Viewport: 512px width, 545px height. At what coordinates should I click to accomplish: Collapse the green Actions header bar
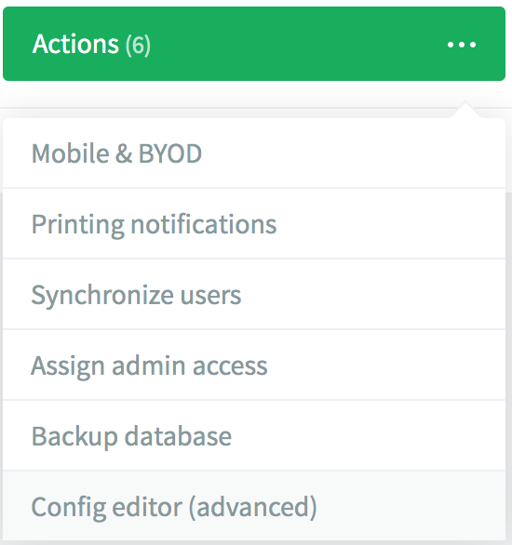pyautogui.click(x=254, y=44)
